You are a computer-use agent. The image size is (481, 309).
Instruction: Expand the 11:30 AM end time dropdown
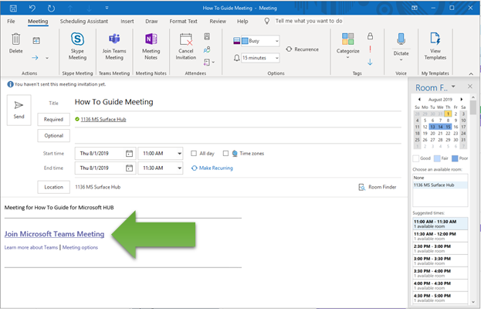click(179, 168)
